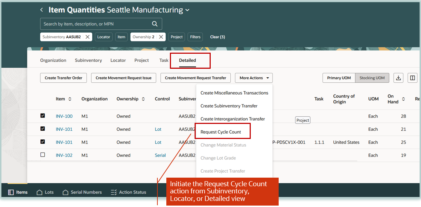Open the column layout icon button
Screen dimensions: 421x207
click(412, 78)
